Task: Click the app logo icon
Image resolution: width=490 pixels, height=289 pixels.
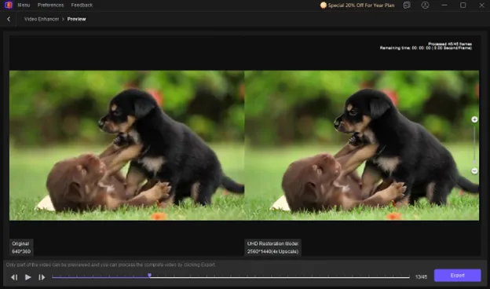Action: (8, 5)
